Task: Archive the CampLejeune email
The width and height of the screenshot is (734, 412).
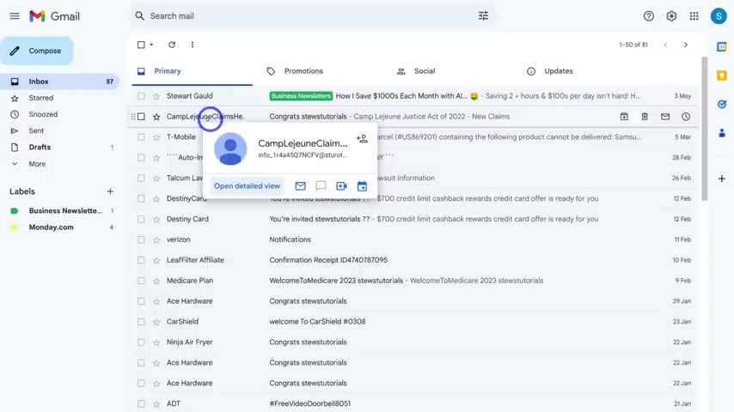Action: point(624,117)
